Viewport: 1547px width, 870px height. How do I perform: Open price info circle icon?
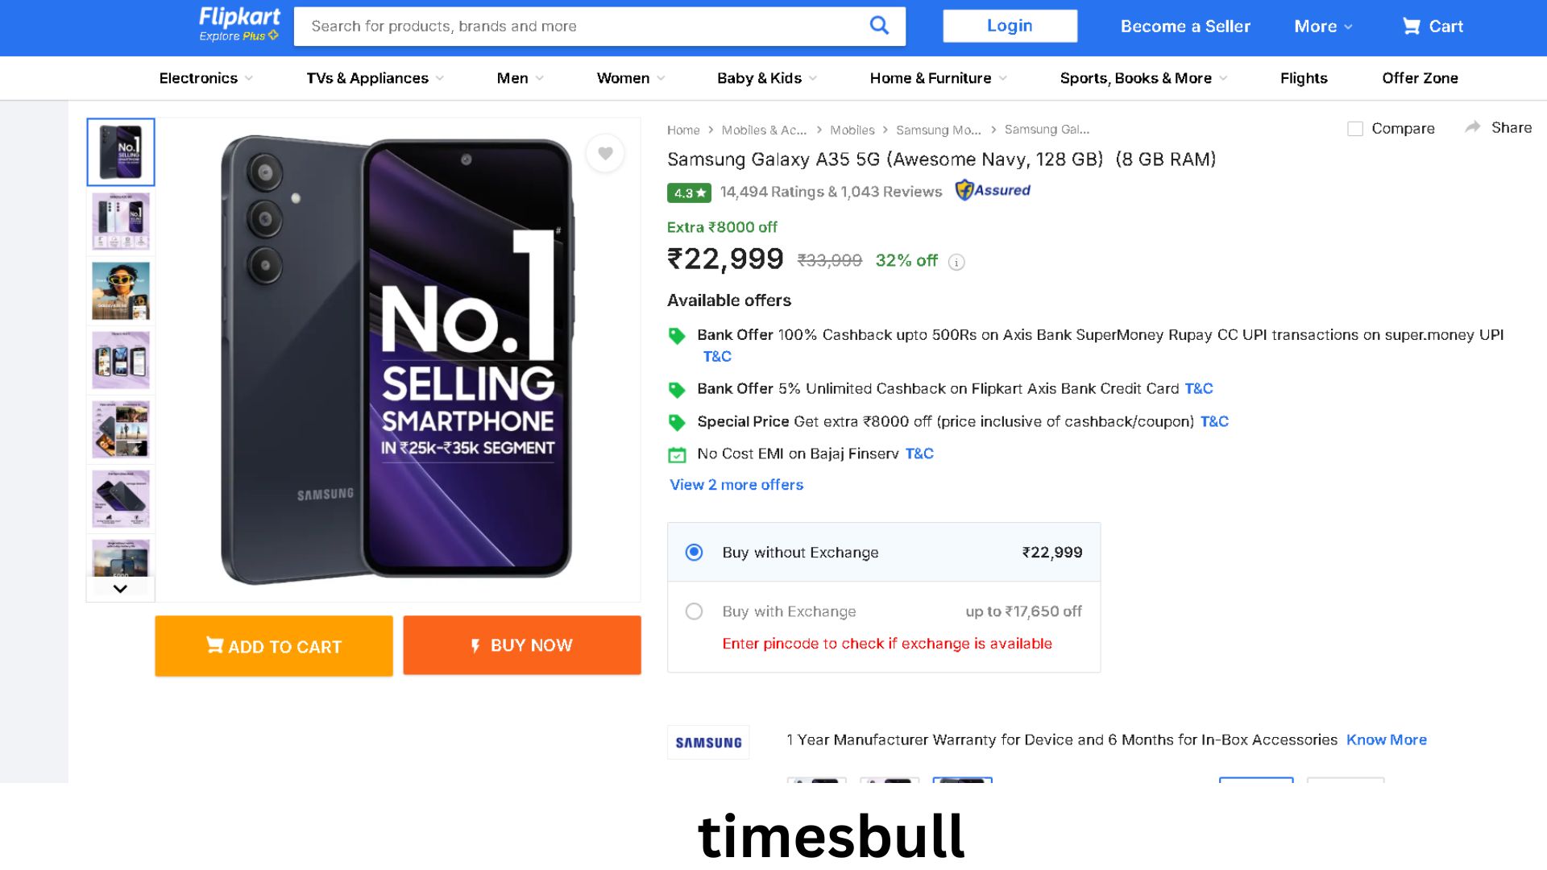[x=956, y=262]
